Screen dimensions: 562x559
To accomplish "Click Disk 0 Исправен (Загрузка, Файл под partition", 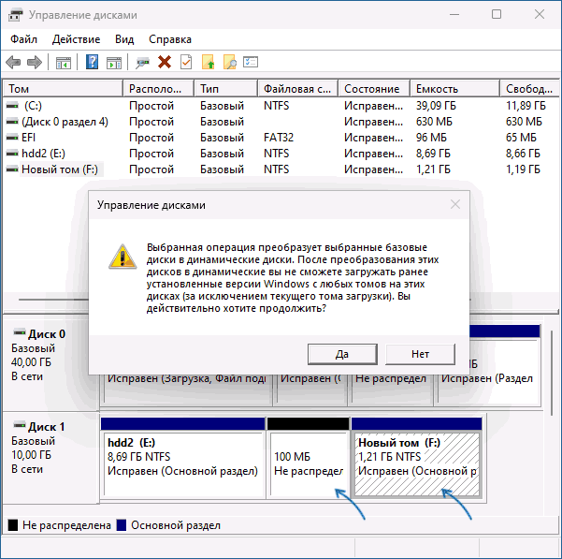I will 187,389.
